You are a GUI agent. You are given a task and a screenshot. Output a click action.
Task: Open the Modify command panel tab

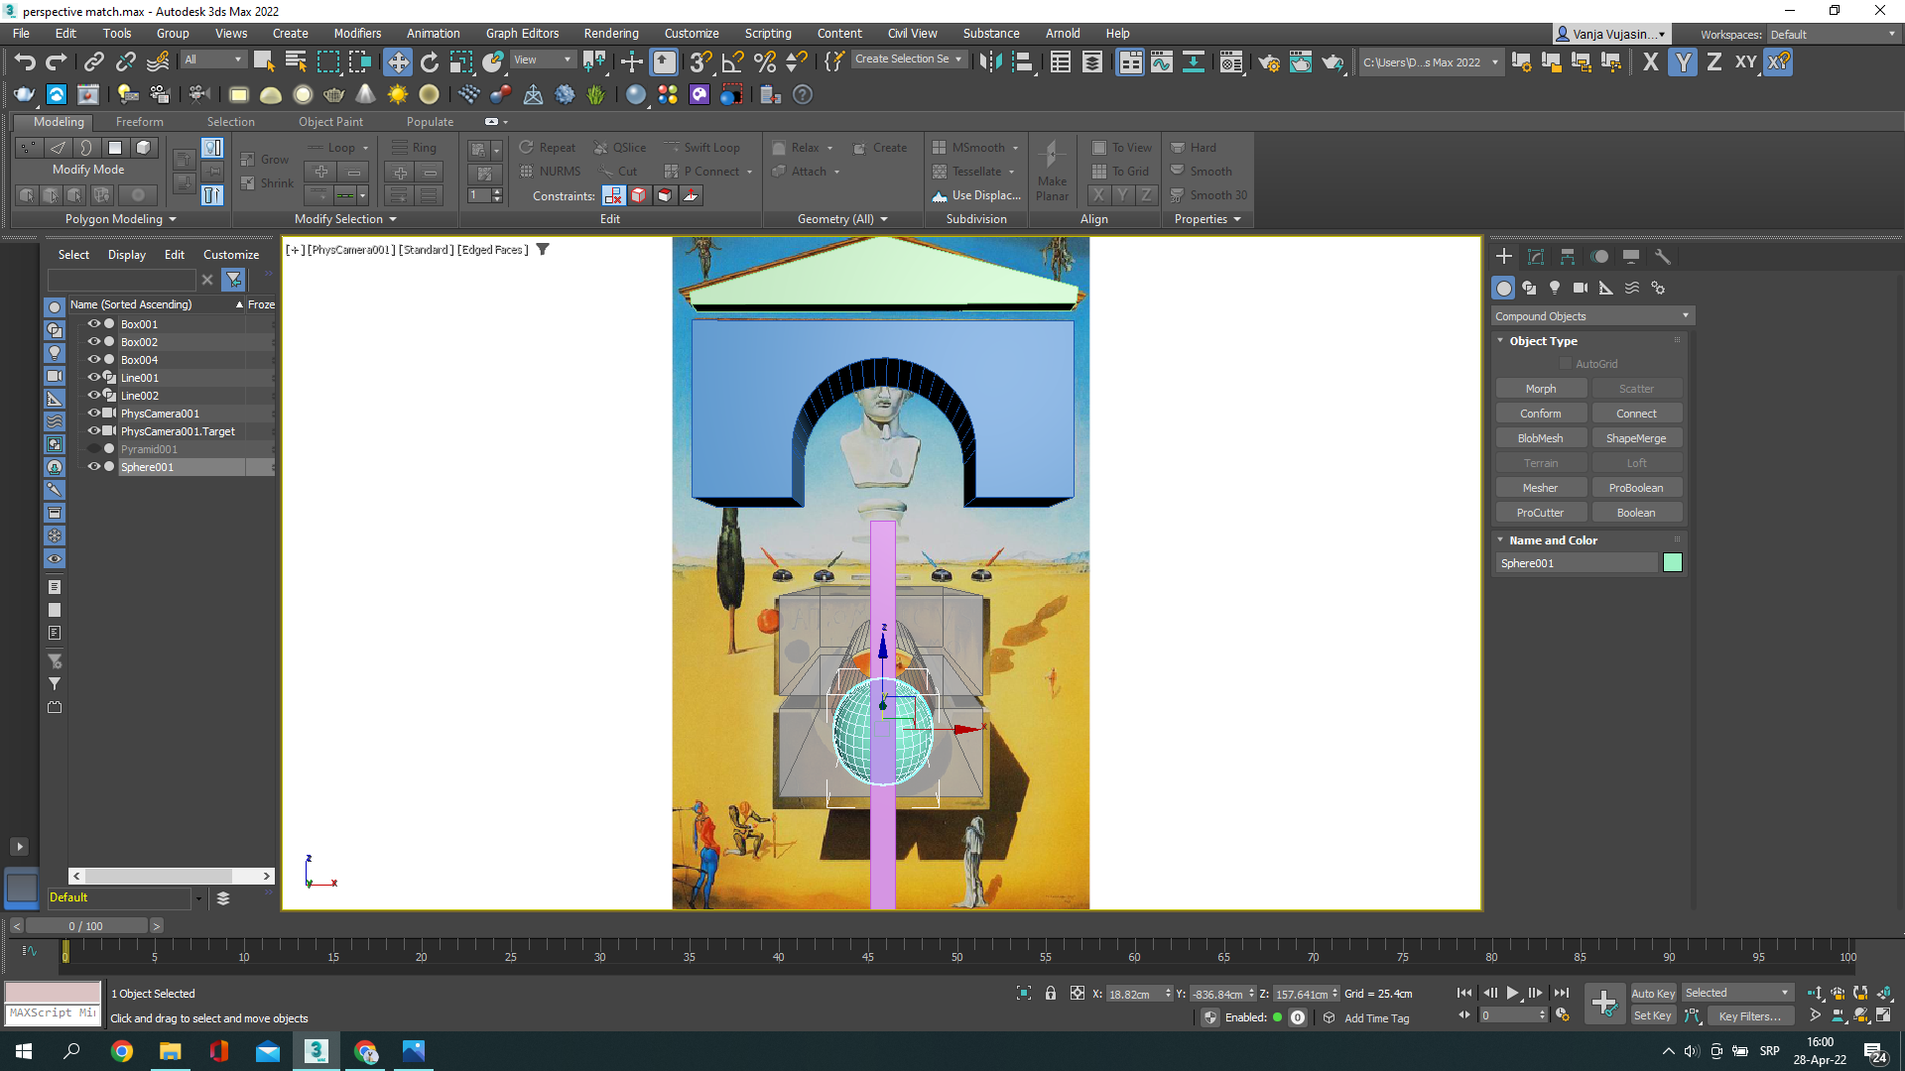(x=1536, y=256)
